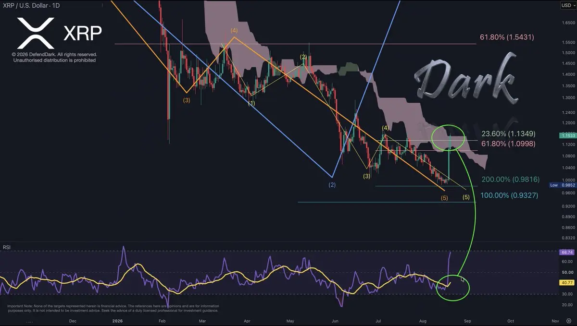The height and width of the screenshot is (326, 577).
Task: Open the USD currency dropdown
Action: (567, 5)
